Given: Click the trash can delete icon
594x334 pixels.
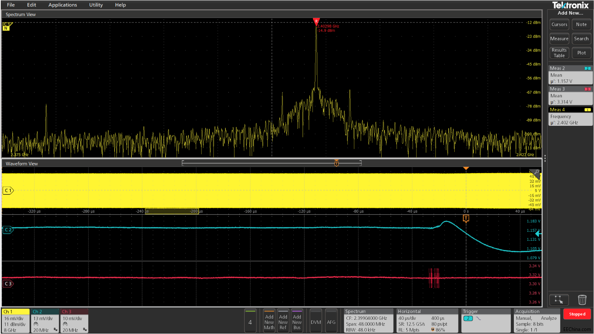Looking at the screenshot, I should (582, 300).
